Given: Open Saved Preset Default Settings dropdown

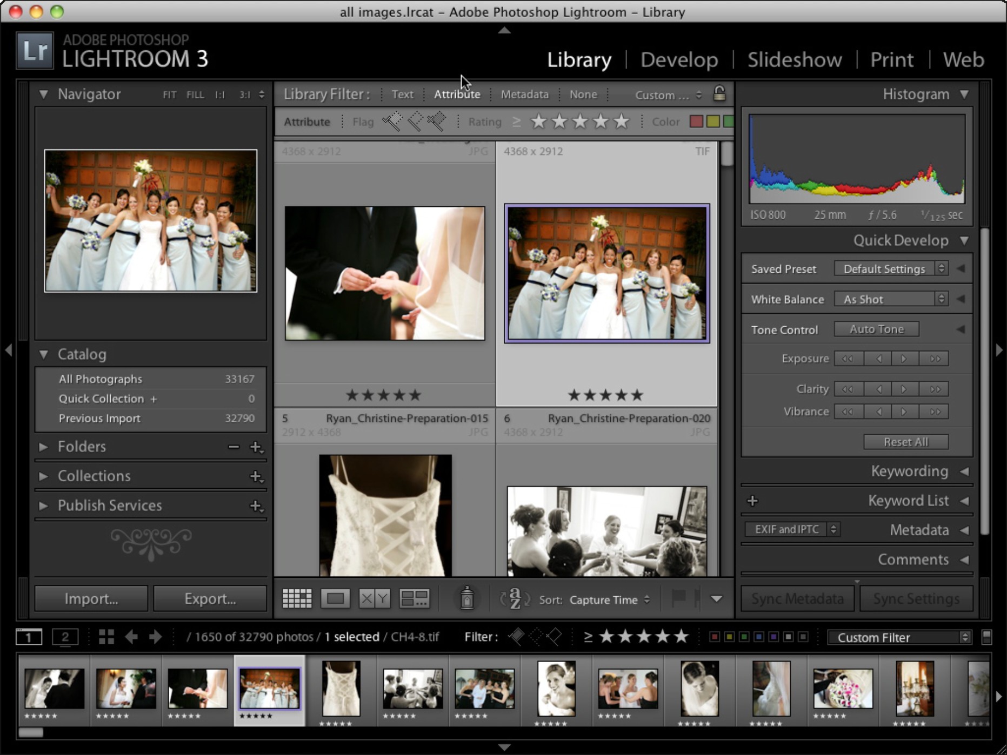Looking at the screenshot, I should 891,268.
